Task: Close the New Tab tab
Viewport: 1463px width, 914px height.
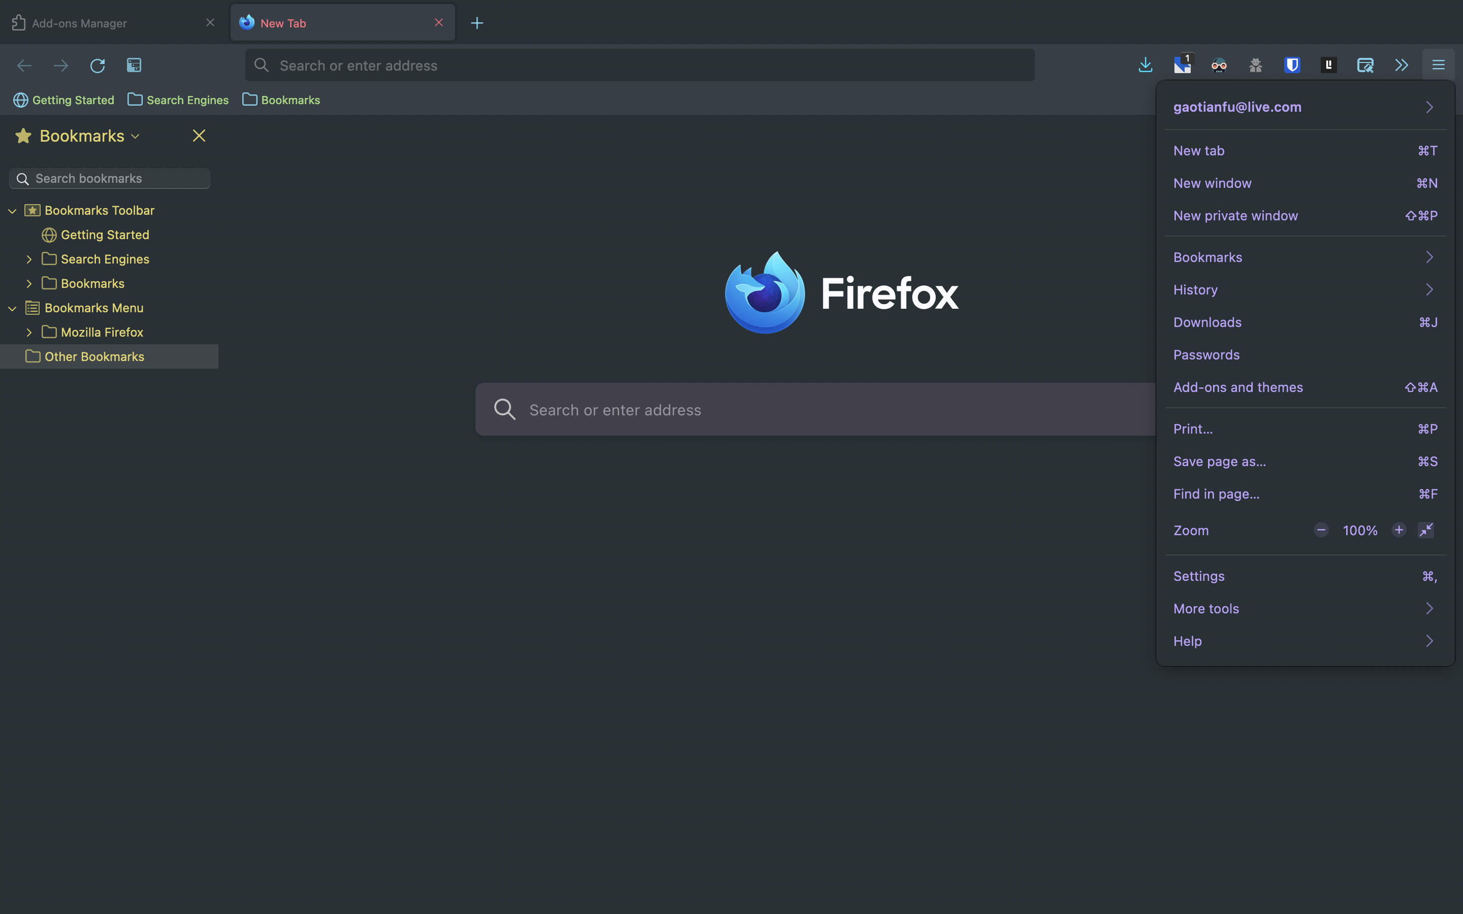Action: click(x=439, y=22)
